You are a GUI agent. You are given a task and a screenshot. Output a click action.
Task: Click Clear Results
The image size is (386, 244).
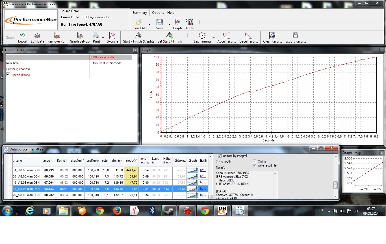coord(272,36)
